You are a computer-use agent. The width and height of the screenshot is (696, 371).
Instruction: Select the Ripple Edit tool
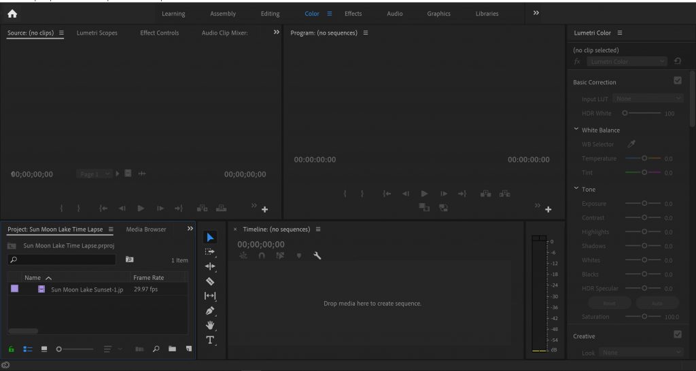coord(210,266)
